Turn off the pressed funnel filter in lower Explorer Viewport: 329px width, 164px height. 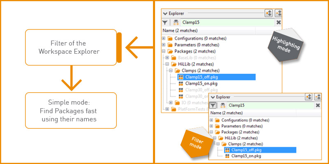pyautogui.click(x=213, y=105)
